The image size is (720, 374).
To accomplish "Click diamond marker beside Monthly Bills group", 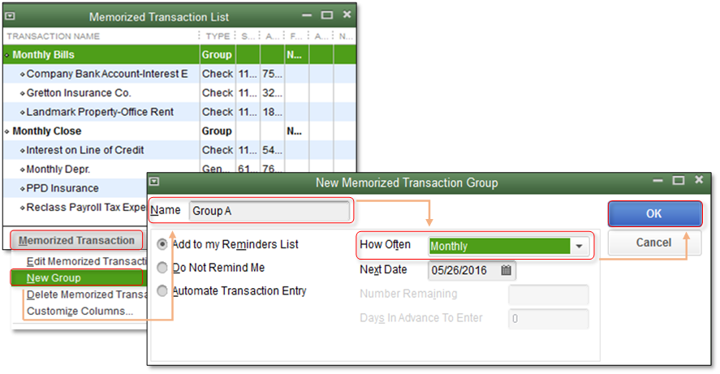I will (x=6, y=55).
